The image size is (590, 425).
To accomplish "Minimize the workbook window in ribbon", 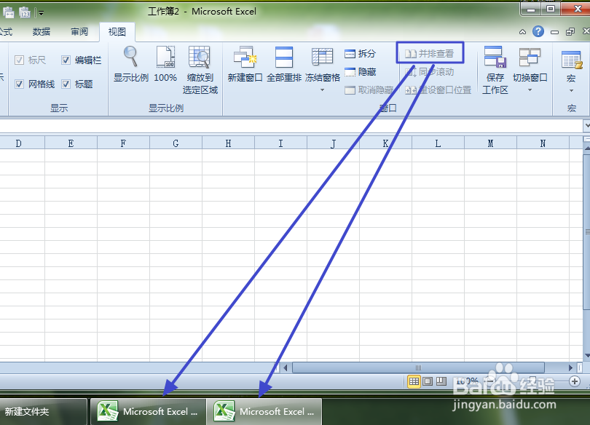I will coord(554,32).
